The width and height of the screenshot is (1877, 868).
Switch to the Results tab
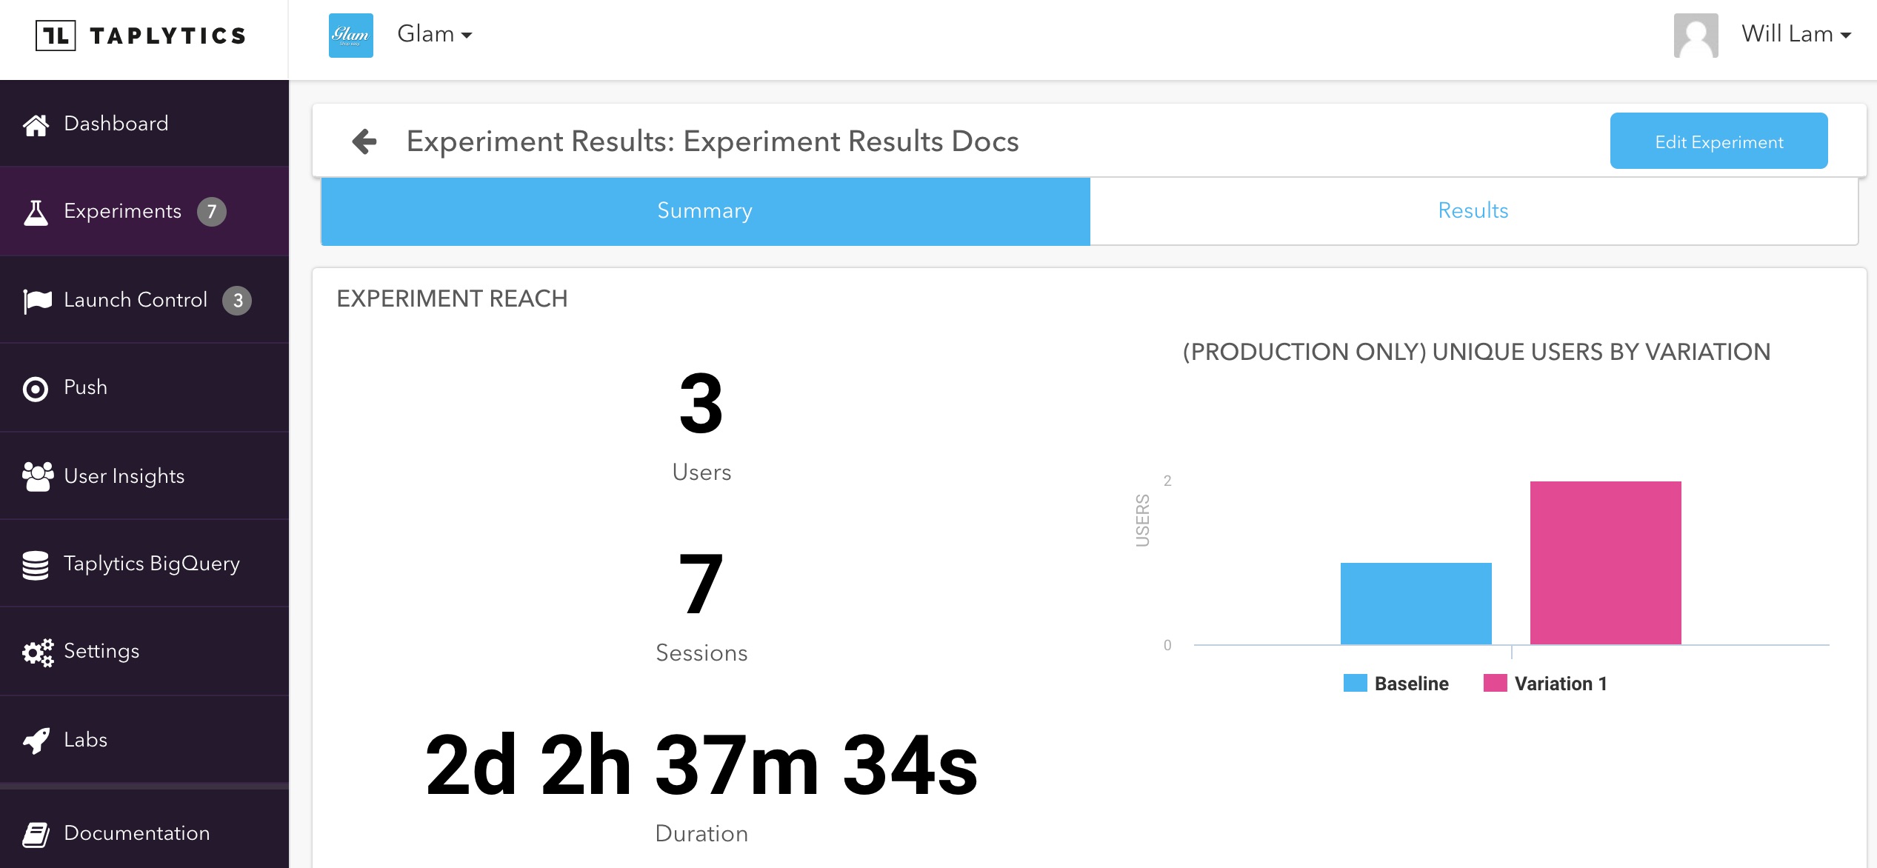pyautogui.click(x=1473, y=211)
